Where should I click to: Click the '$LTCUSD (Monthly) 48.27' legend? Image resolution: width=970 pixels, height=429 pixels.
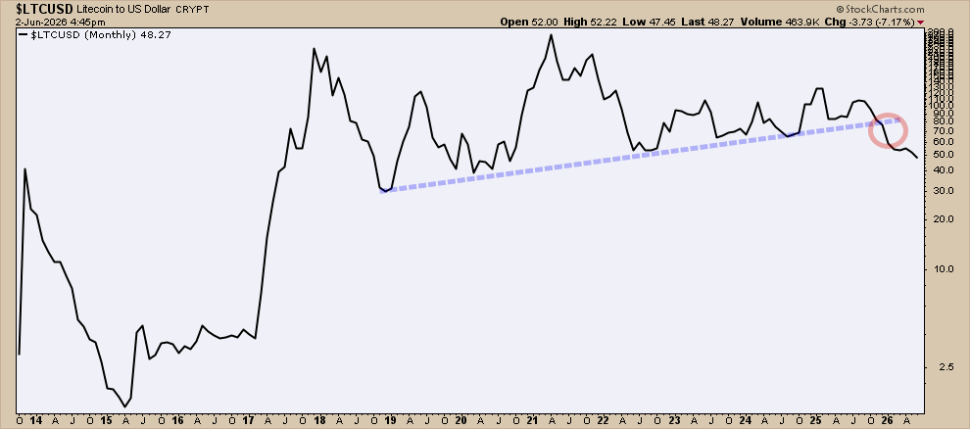click(95, 35)
